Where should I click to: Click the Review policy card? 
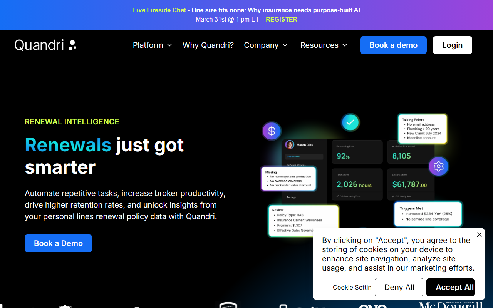point(304,220)
